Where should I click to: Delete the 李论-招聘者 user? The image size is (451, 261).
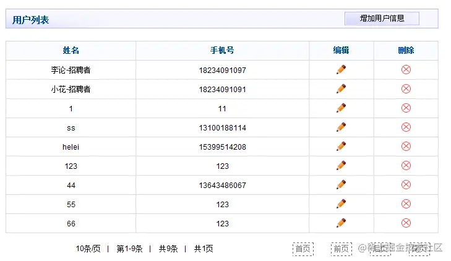point(406,69)
